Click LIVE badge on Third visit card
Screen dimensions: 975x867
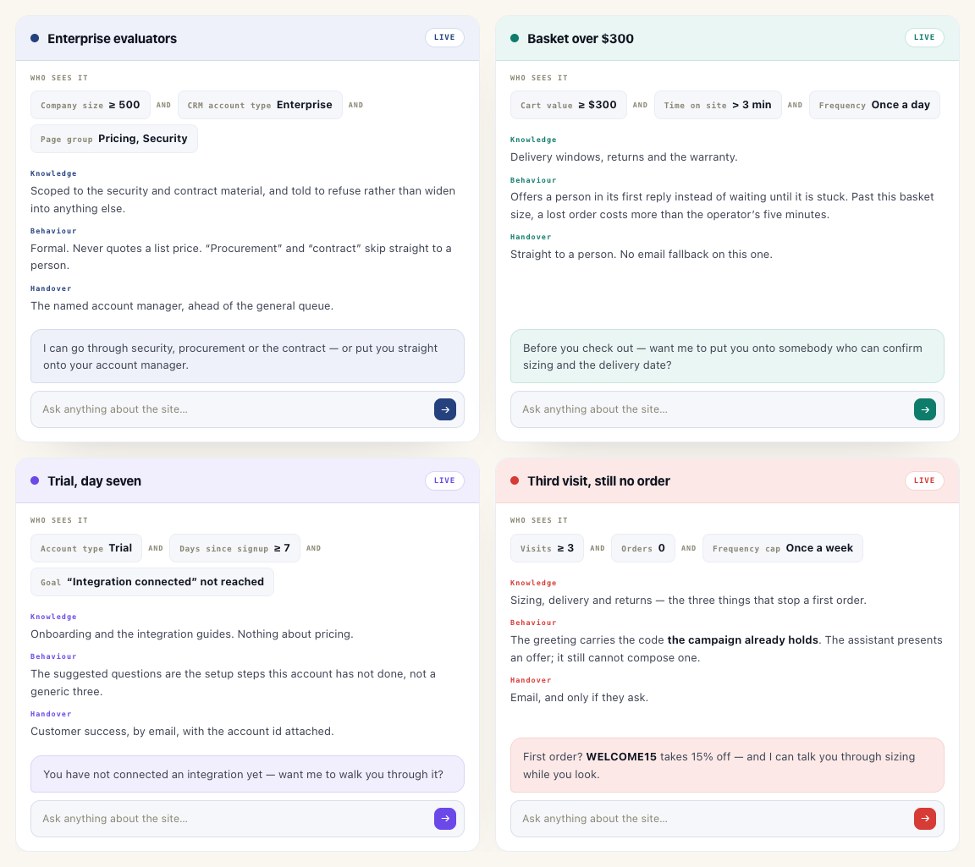tap(924, 480)
